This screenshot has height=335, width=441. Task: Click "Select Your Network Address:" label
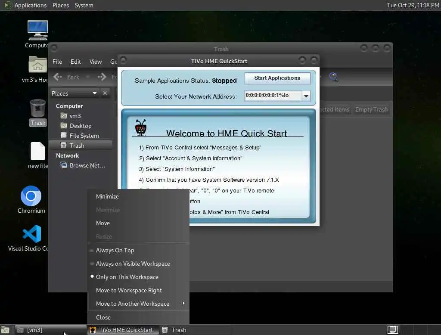[x=196, y=96]
